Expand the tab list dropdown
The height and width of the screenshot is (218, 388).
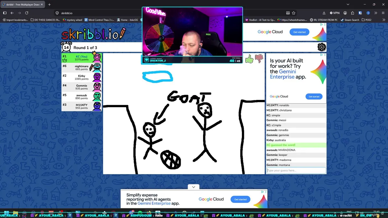[348, 5]
